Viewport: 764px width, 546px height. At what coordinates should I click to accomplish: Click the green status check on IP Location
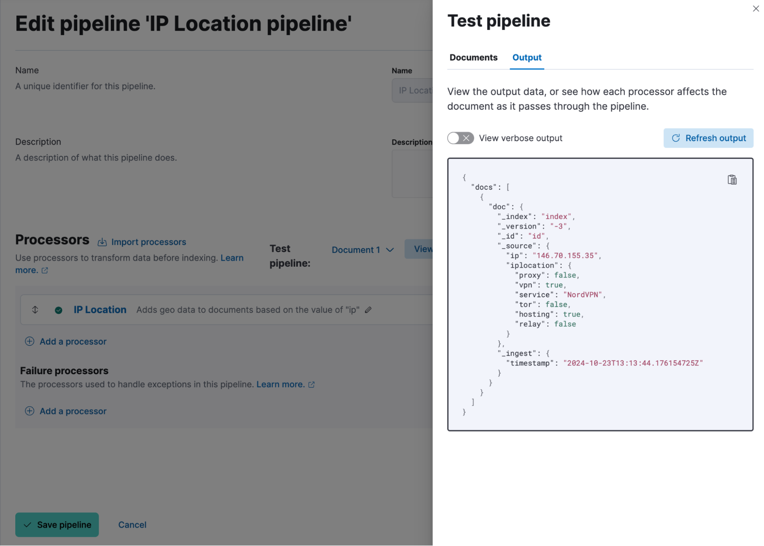[58, 310]
